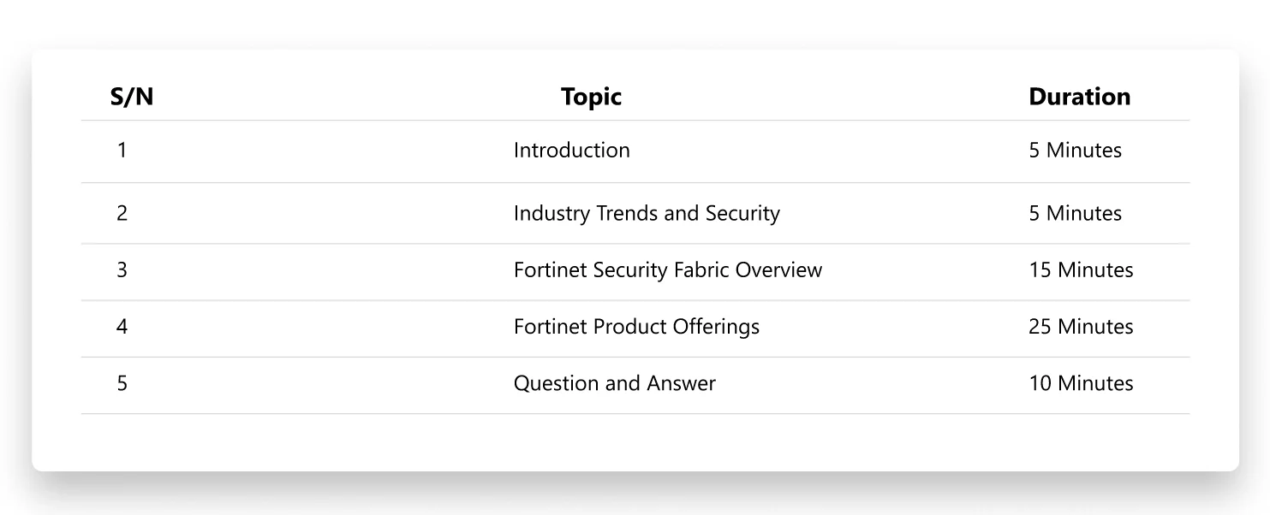The height and width of the screenshot is (515, 1270).
Task: Click Industry Trends row's 5 Minutes duration
Action: (1075, 213)
